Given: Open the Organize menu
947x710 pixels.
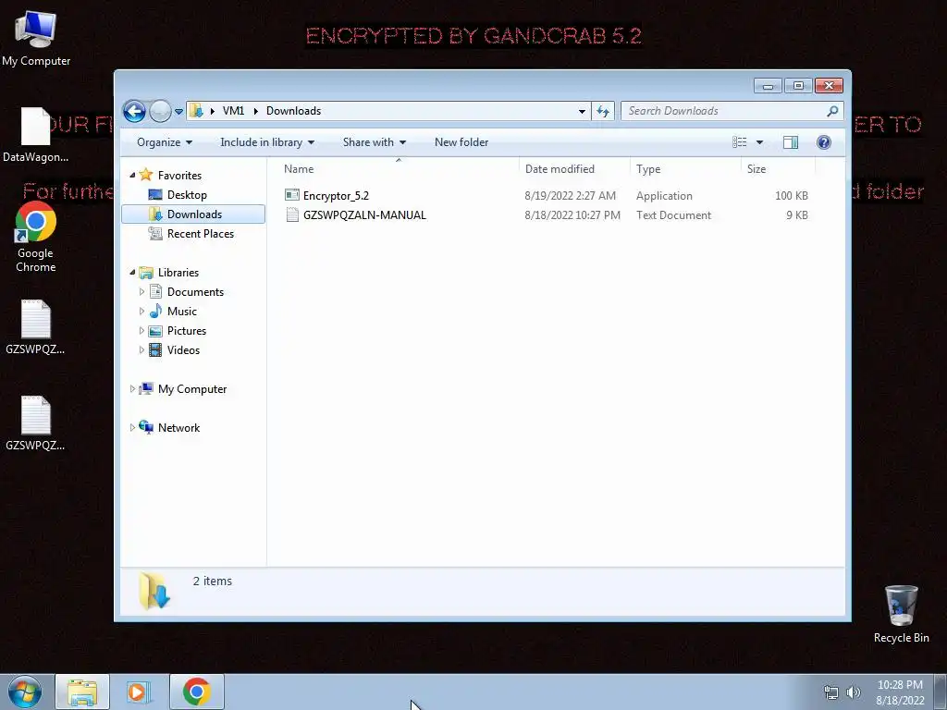Looking at the screenshot, I should [x=165, y=142].
